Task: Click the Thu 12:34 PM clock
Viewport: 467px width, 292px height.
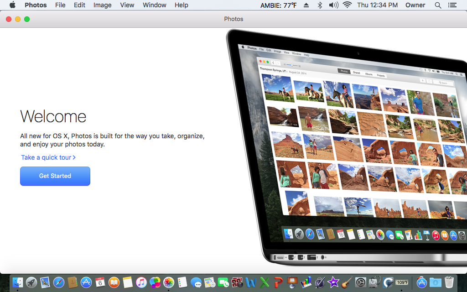Action: [377, 5]
